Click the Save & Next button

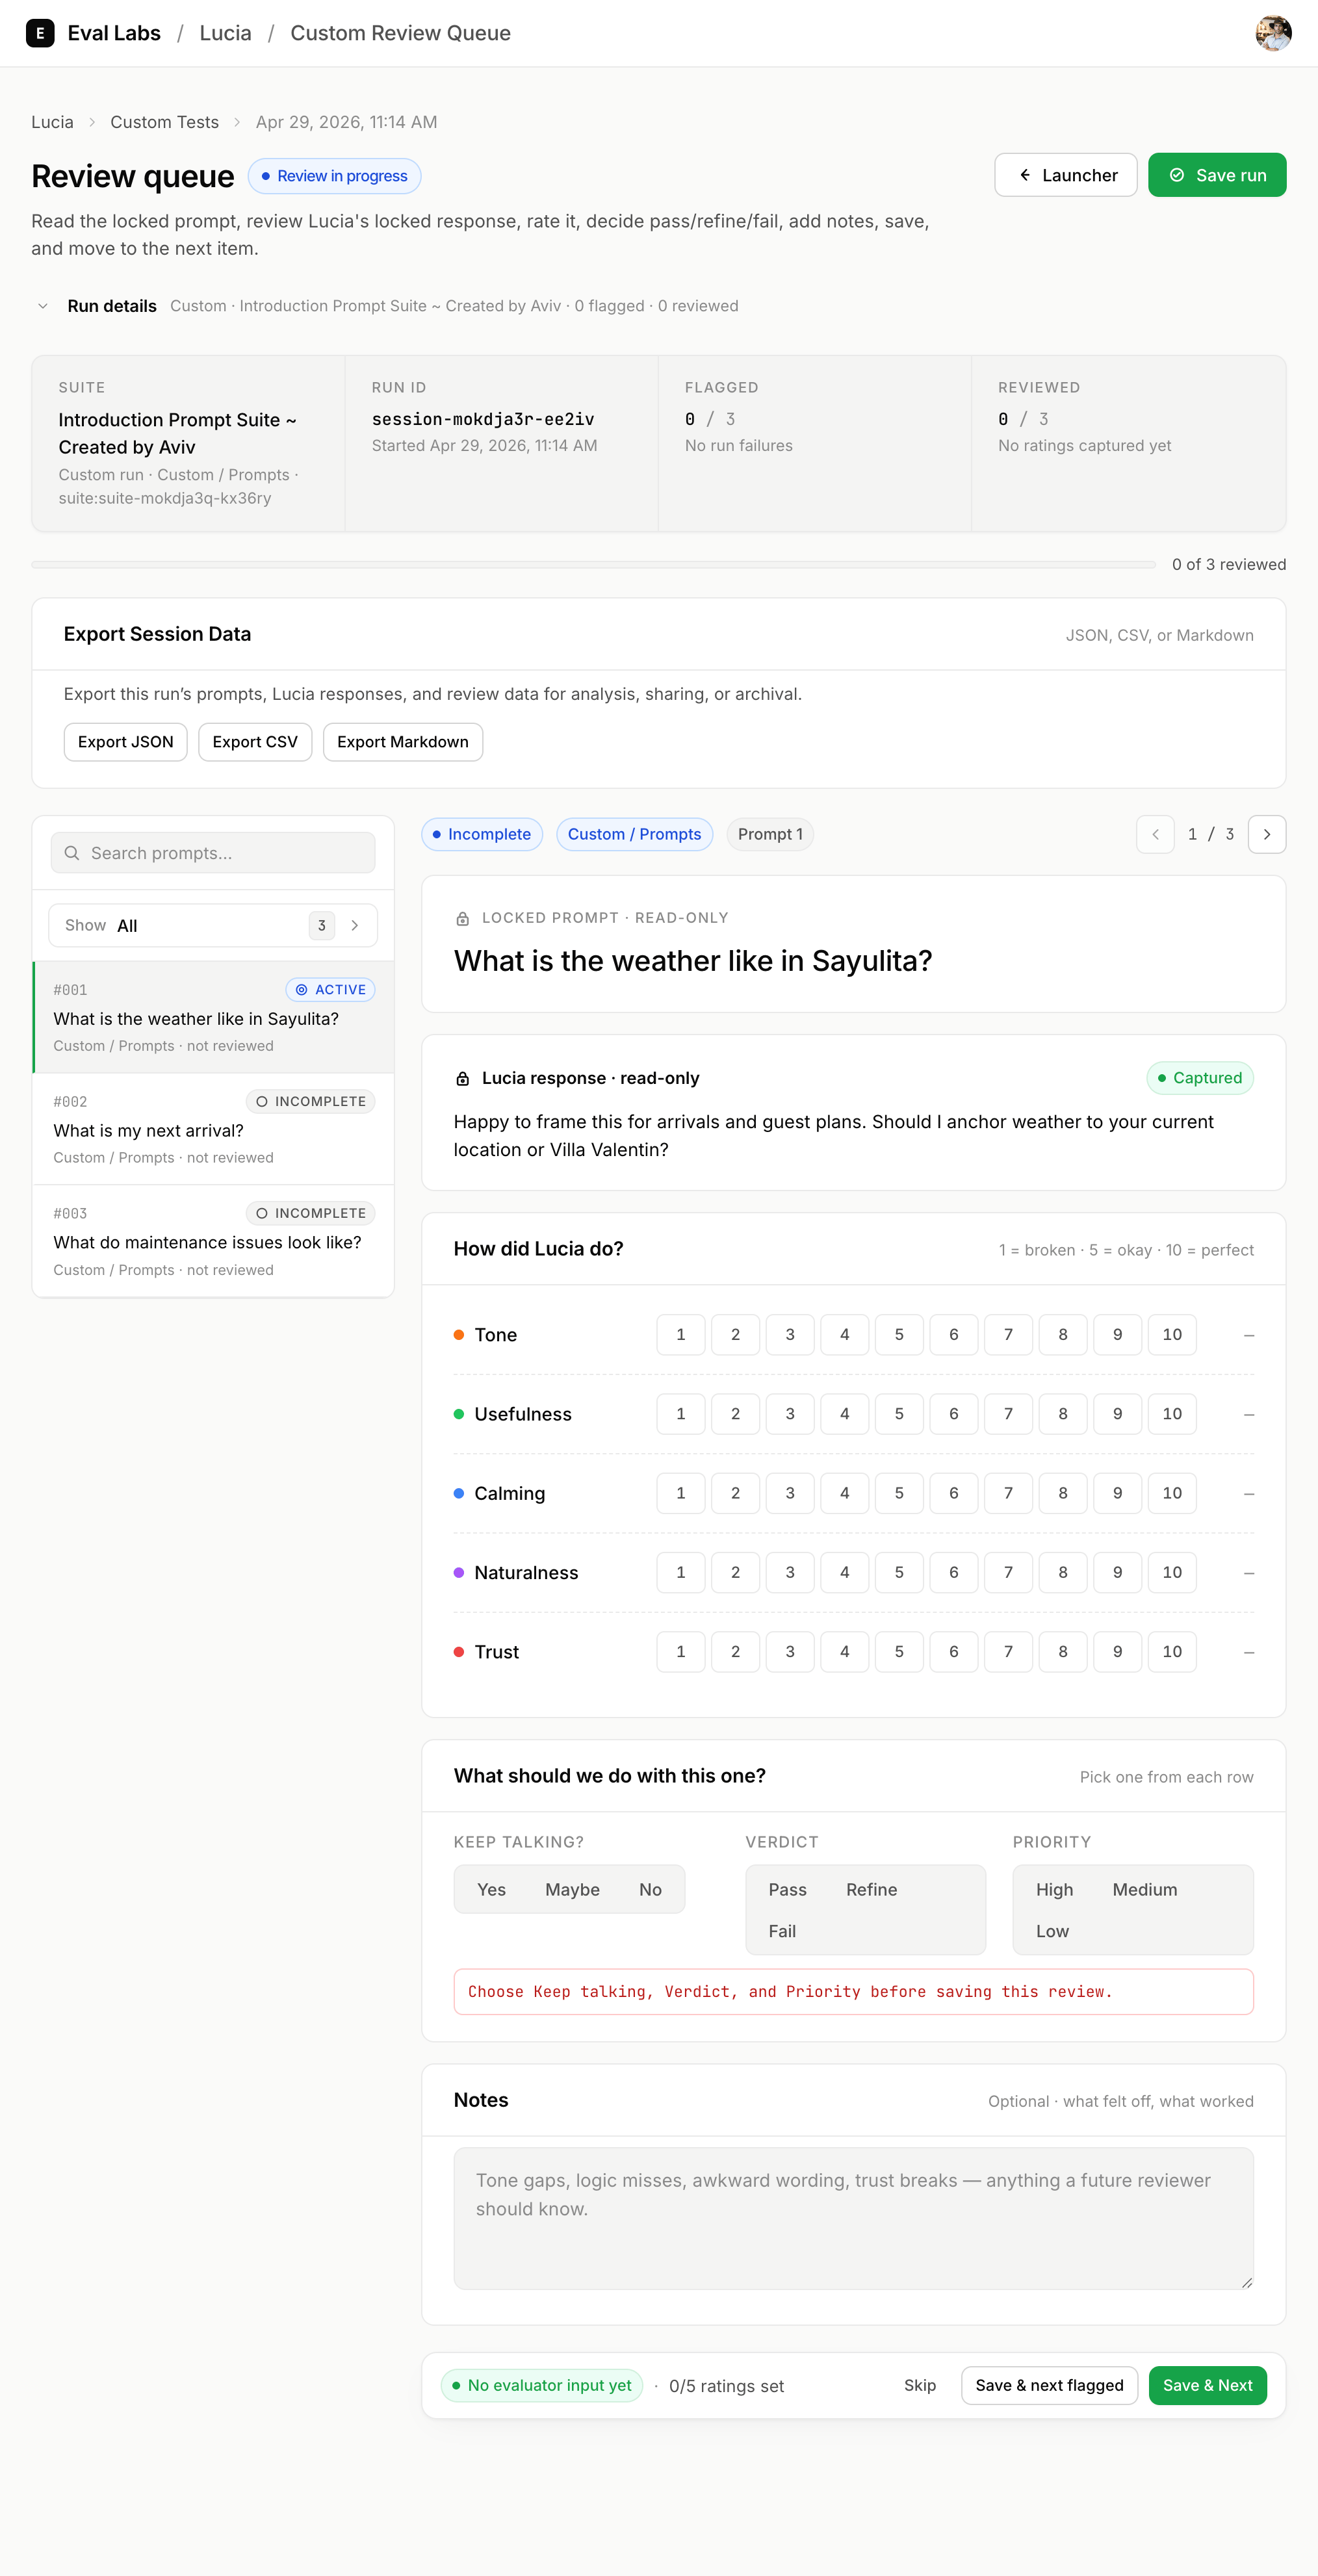click(1207, 2385)
